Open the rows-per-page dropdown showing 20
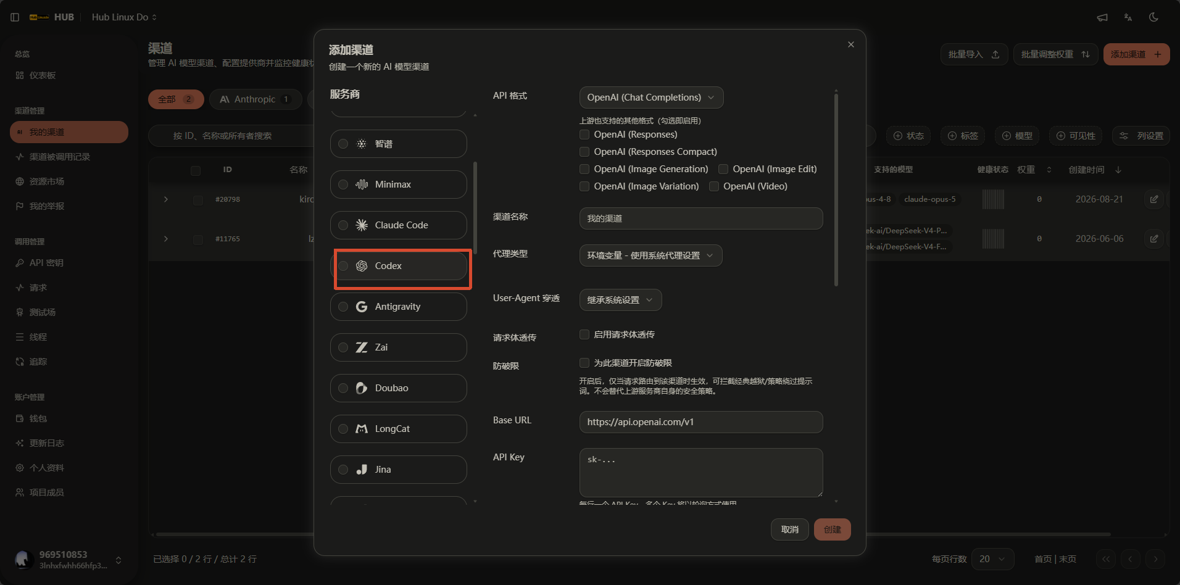This screenshot has width=1180, height=585. tap(992, 559)
